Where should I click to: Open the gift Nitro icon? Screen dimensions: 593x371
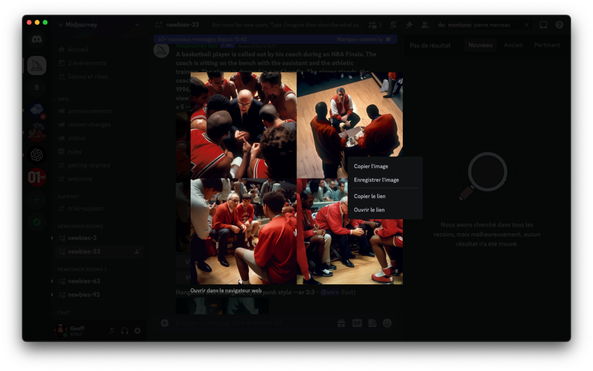(341, 323)
